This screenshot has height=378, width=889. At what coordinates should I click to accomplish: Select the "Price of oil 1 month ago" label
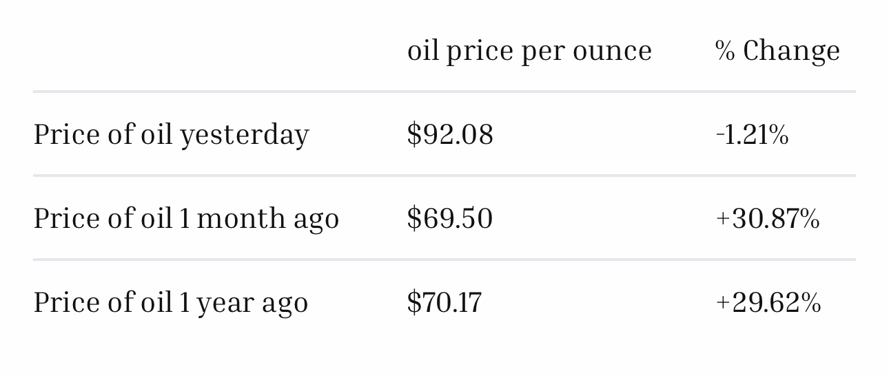(186, 218)
